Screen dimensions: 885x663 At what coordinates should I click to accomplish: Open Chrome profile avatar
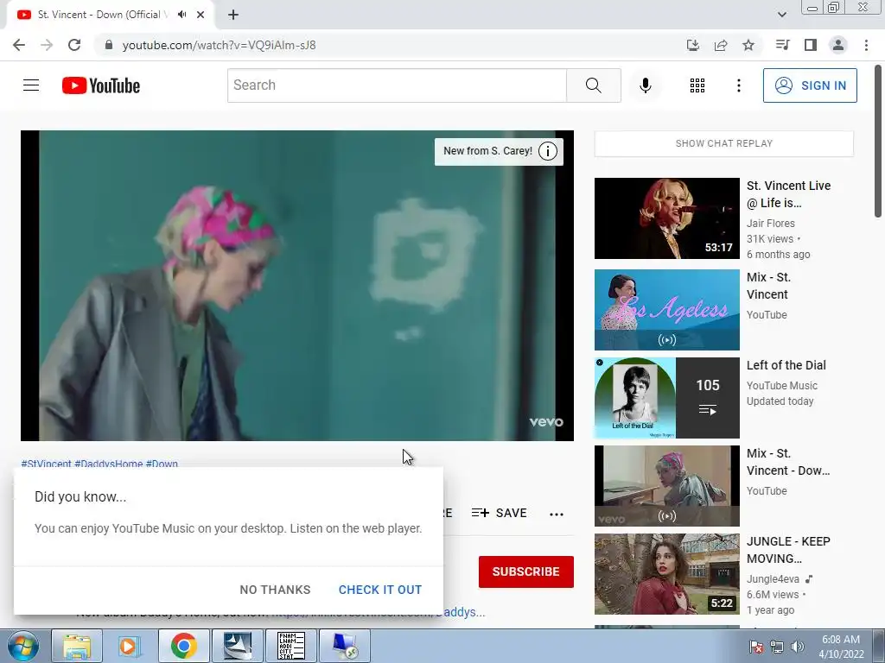[x=838, y=45]
